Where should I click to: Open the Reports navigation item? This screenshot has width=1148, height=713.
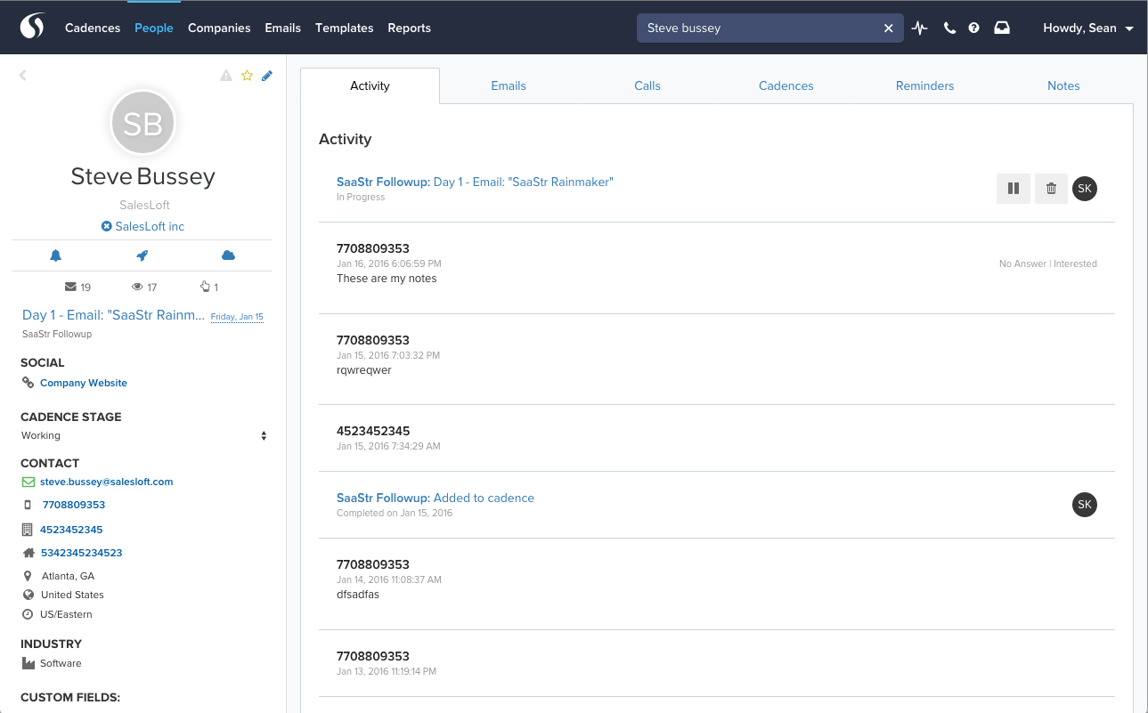click(410, 28)
